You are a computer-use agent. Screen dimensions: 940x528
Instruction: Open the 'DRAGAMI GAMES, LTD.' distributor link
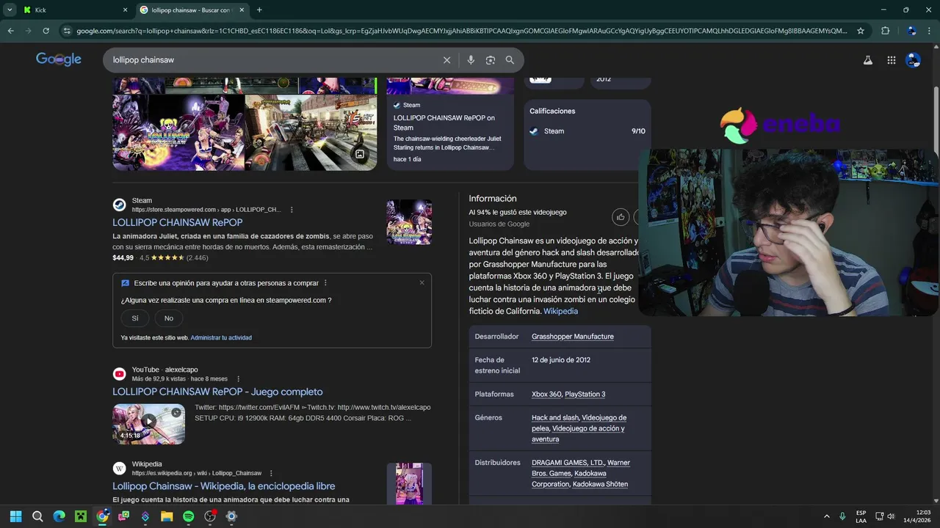click(x=568, y=463)
